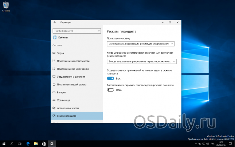This screenshot has height=147, width=235.
Task: Open the 'Всегда запрашивать разрешение' dropdown
Action: point(141,62)
